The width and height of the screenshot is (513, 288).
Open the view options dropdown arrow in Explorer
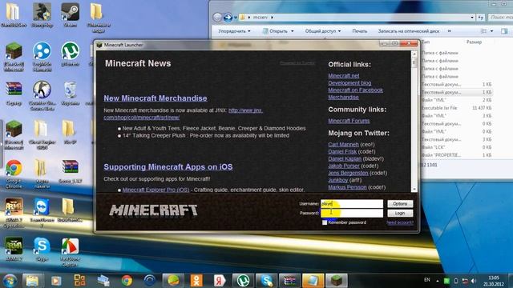(x=491, y=31)
